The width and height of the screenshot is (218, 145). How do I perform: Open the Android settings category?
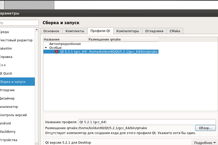point(17,123)
